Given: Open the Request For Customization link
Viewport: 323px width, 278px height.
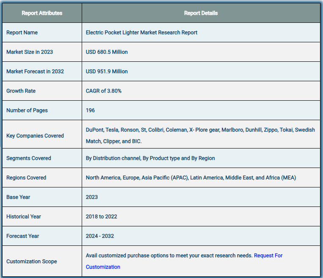Looking at the screenshot, I should (268, 256).
